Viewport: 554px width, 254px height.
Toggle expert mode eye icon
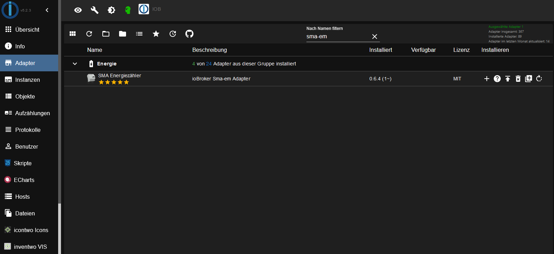click(x=78, y=10)
